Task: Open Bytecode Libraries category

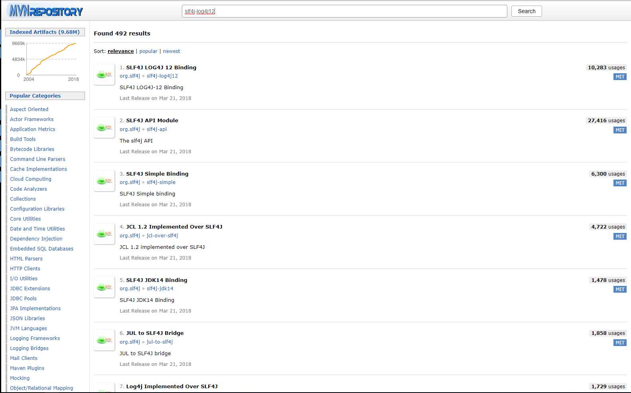Action: [32, 149]
